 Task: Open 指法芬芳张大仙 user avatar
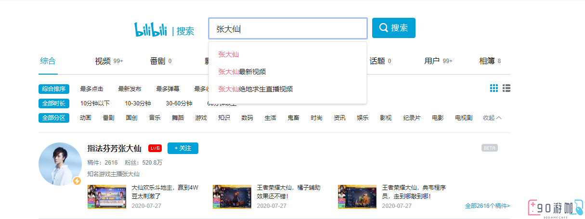click(60, 164)
